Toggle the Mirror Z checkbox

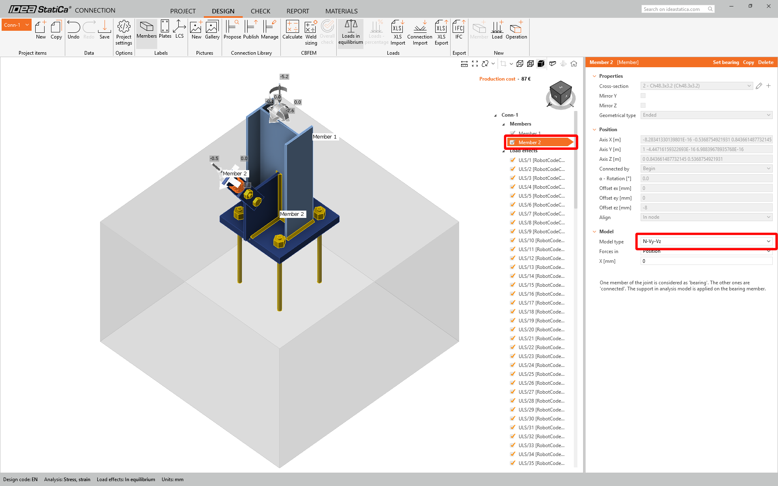pyautogui.click(x=643, y=106)
